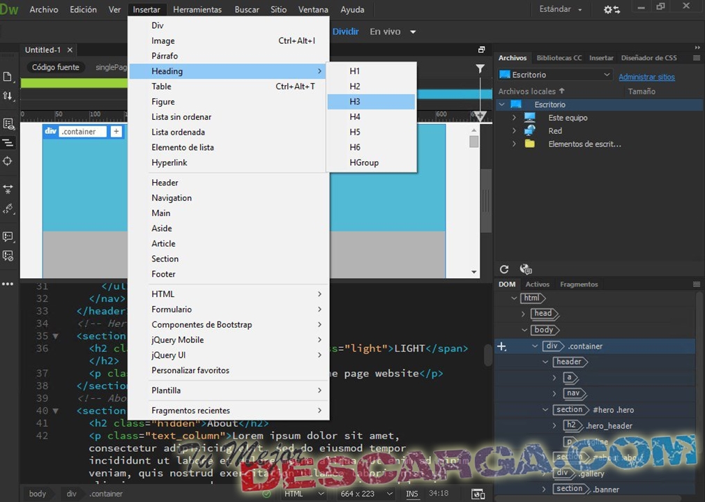This screenshot has height=502, width=705.
Task: Collapse panels with double arrow icon
Action: [697, 47]
